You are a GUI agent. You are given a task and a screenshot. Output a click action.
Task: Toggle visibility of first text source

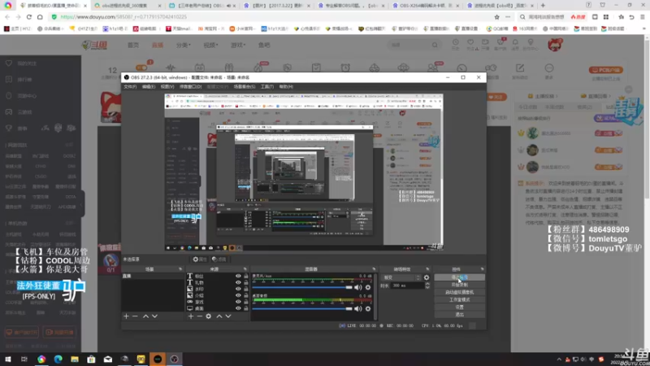[x=238, y=276]
